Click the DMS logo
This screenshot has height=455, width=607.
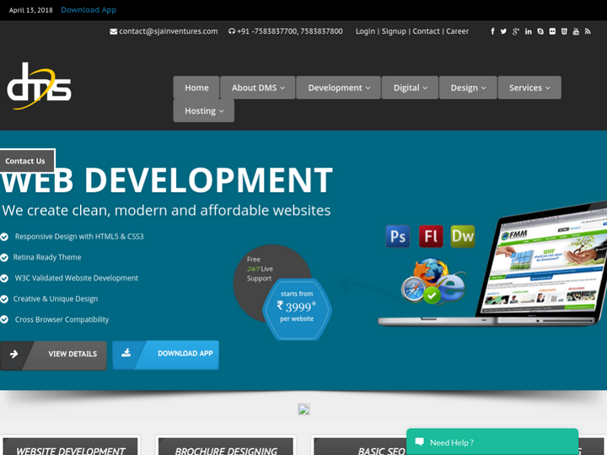[x=39, y=86]
